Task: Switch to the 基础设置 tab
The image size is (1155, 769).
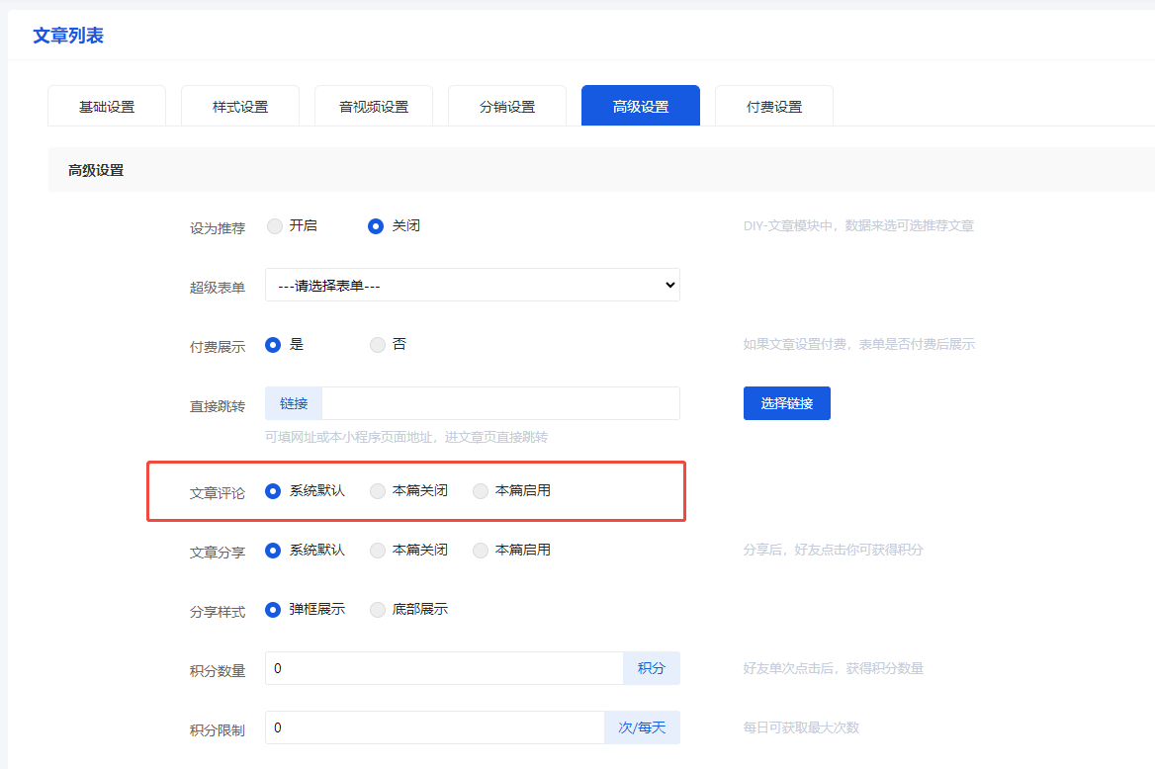Action: 107,107
